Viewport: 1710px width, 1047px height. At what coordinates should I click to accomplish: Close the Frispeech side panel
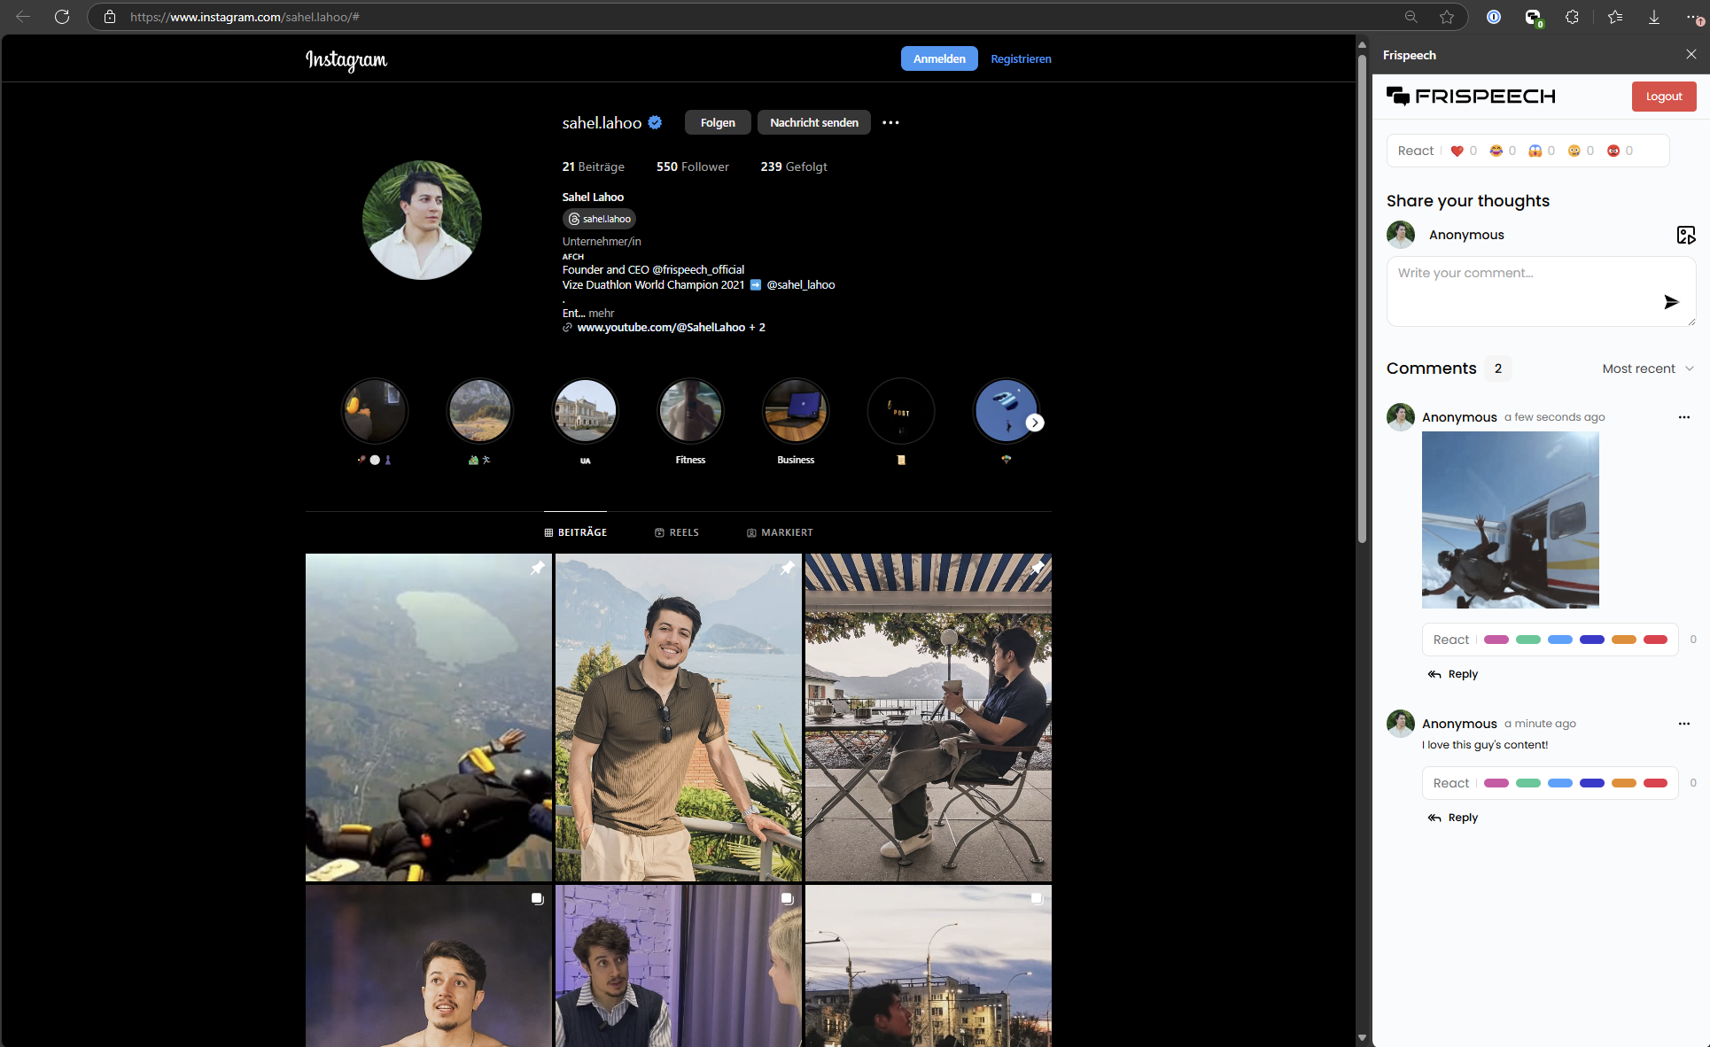pyautogui.click(x=1691, y=54)
